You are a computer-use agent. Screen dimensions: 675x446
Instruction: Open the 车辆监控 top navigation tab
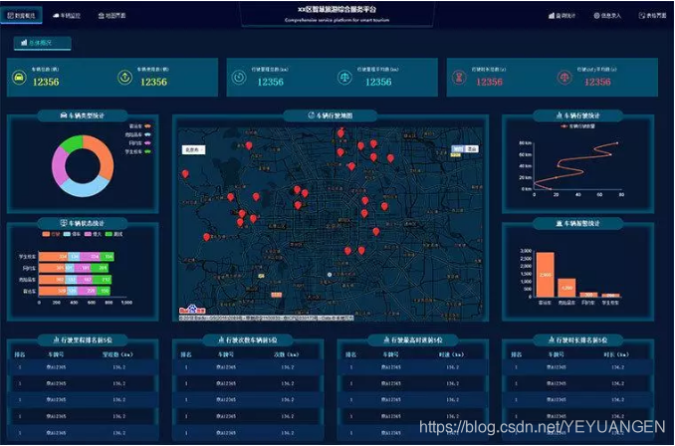point(67,16)
